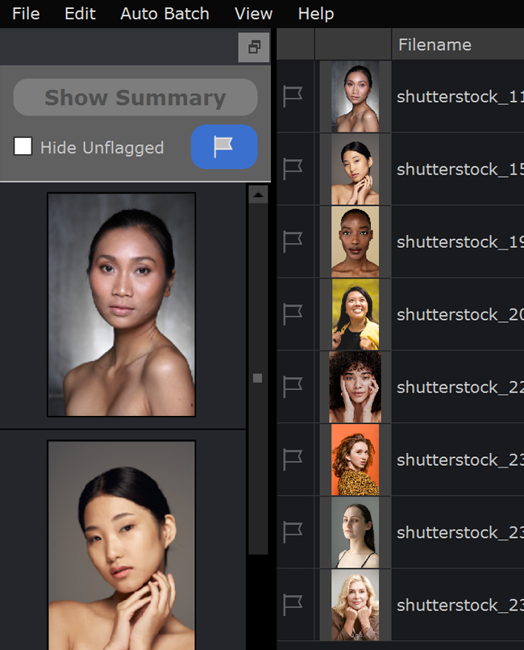Sort by the Filename column header
Screen dimensions: 524x650
click(x=435, y=45)
